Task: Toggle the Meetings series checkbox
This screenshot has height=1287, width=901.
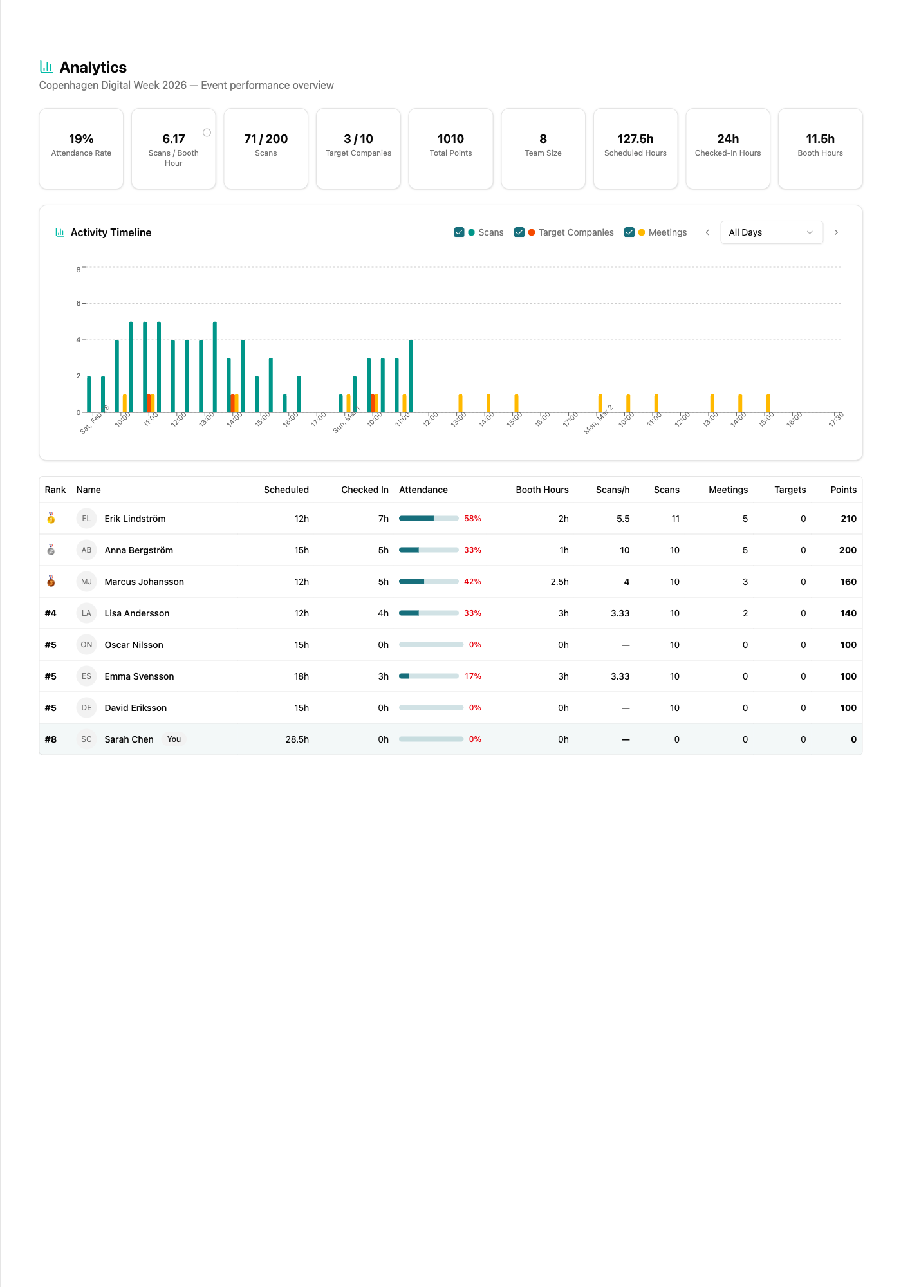Action: click(629, 232)
